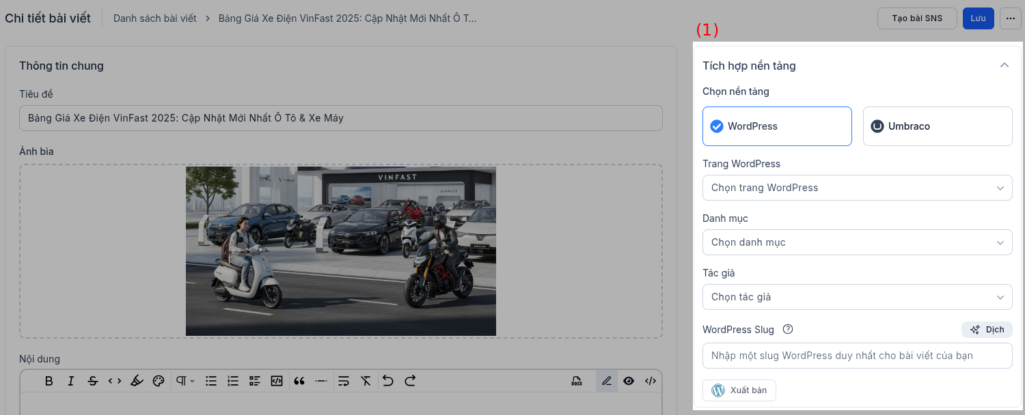This screenshot has height=415, width=1025.
Task: Click the DOCX import icon
Action: (x=577, y=381)
